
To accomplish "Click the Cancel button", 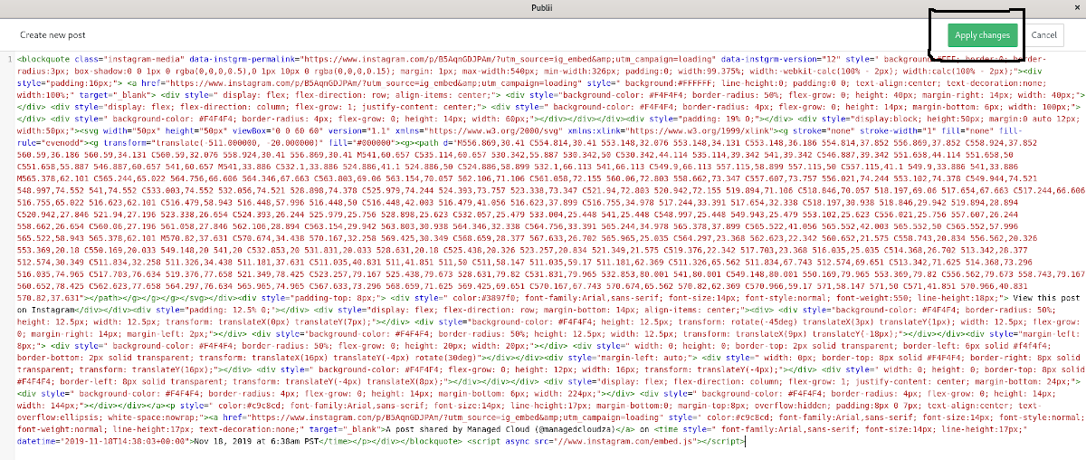I will pos(1043,35).
